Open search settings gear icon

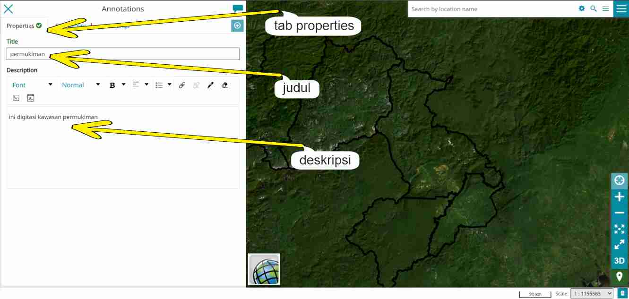(582, 9)
